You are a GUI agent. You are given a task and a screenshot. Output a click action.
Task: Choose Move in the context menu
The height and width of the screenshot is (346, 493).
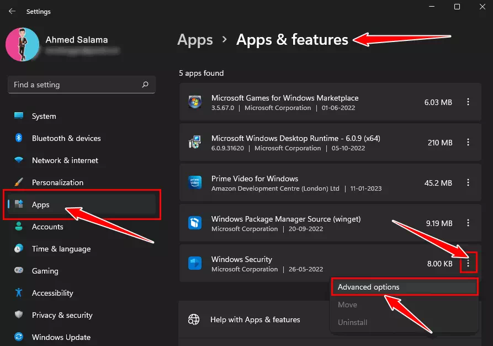tap(404, 305)
